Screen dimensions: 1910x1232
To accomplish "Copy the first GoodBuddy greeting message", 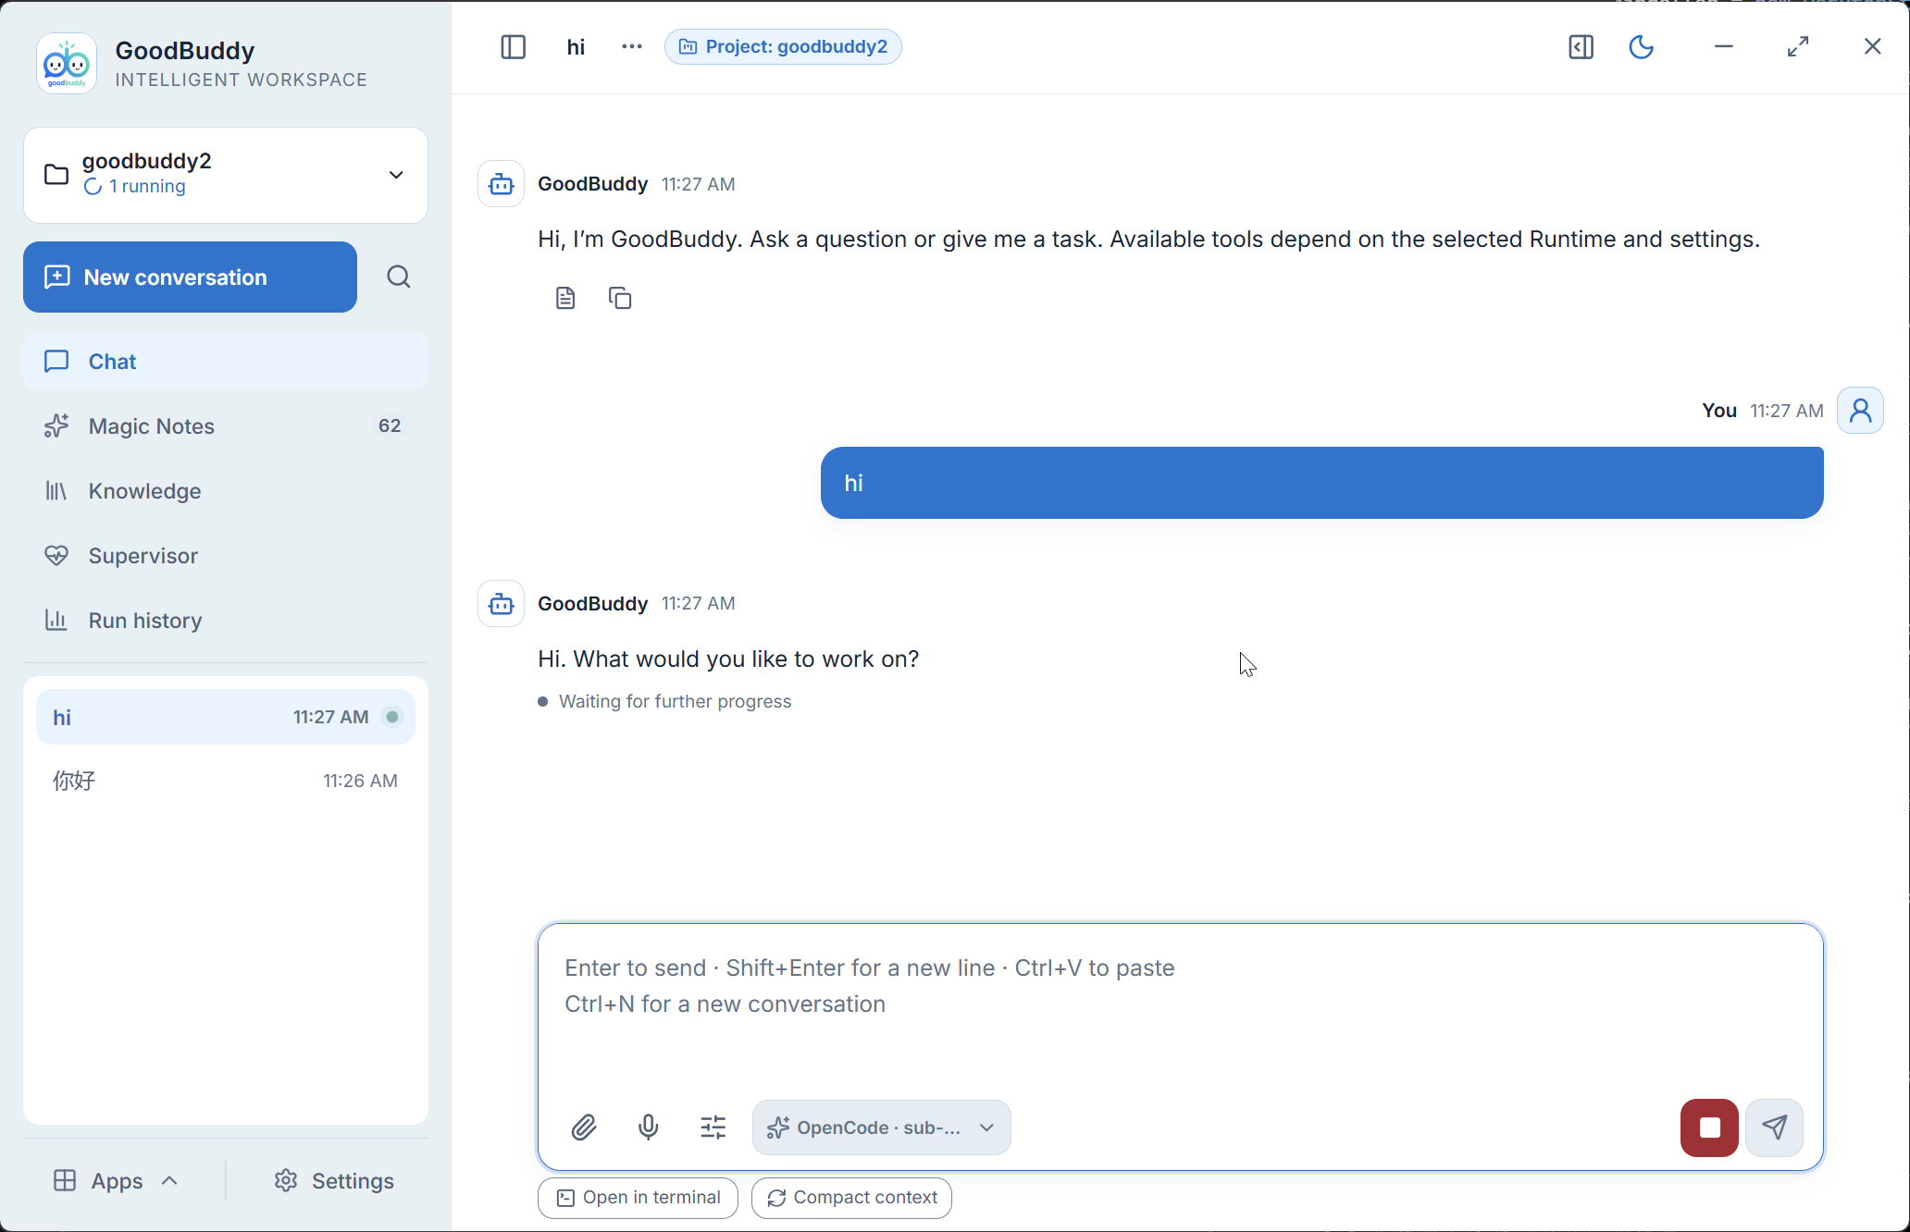I will click(620, 298).
